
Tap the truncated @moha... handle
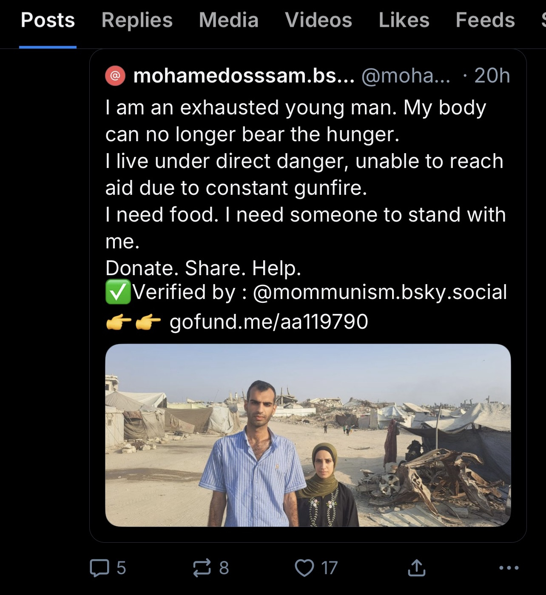point(405,76)
